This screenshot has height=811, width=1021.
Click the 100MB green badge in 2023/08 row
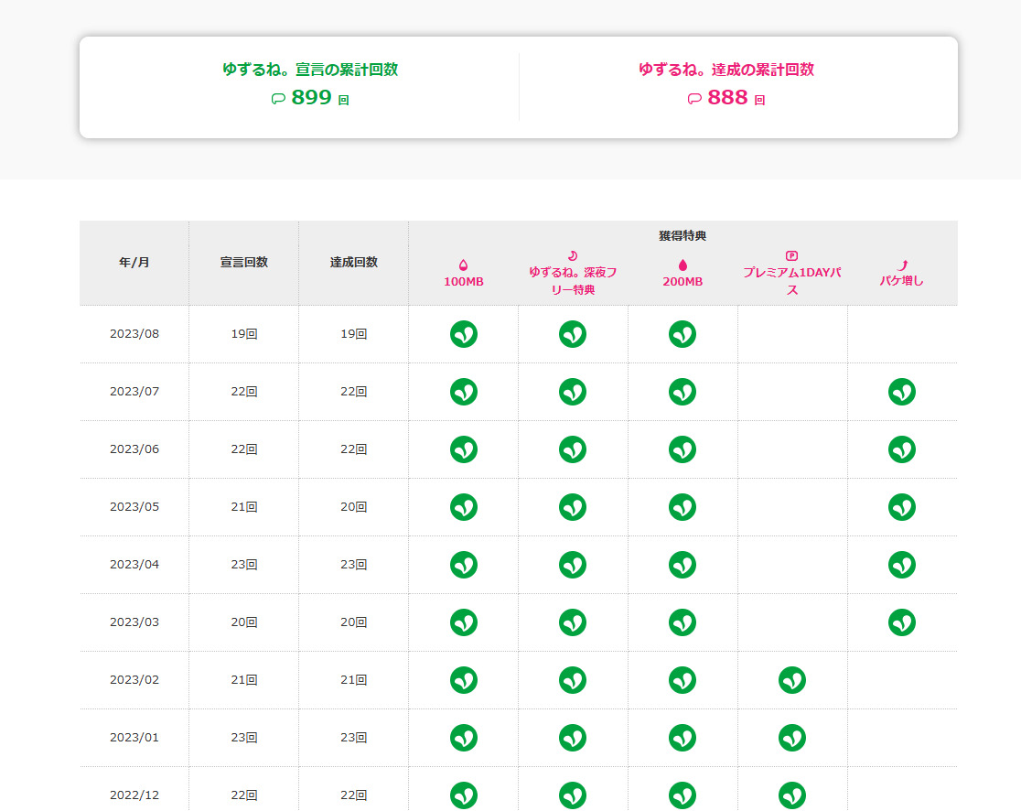464,334
